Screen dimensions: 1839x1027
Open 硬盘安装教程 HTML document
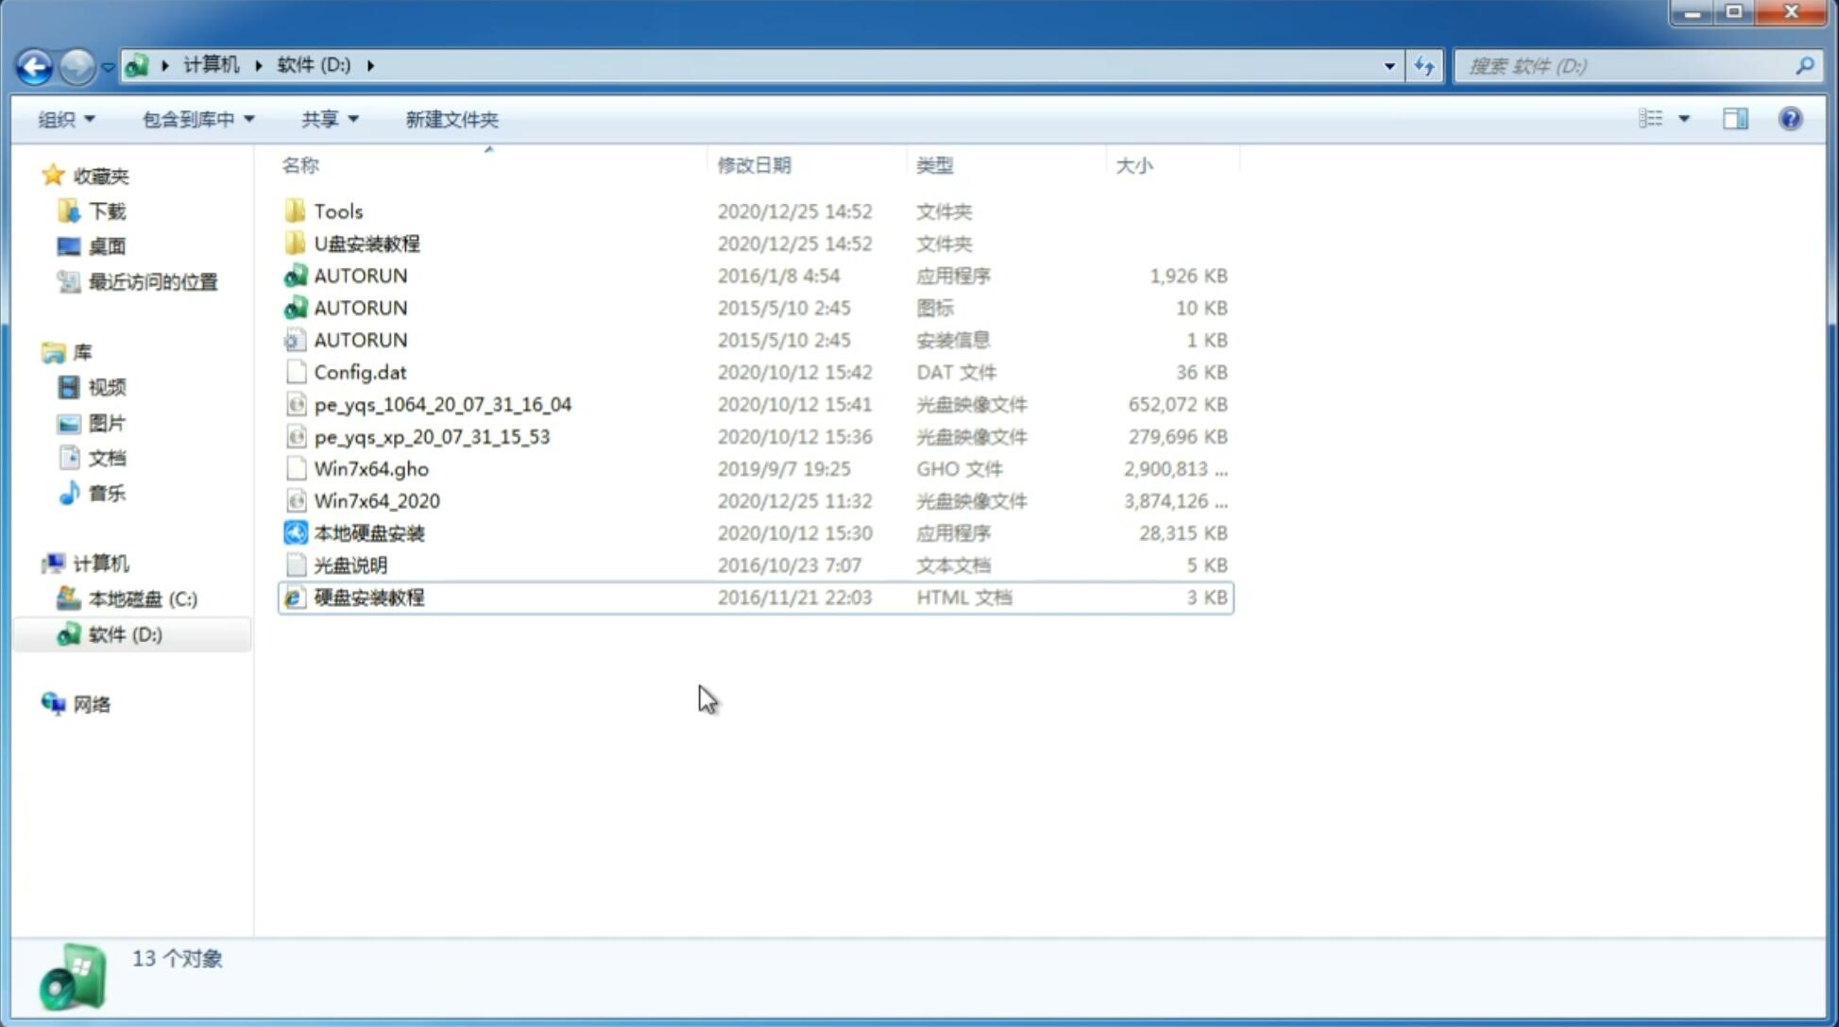(368, 597)
